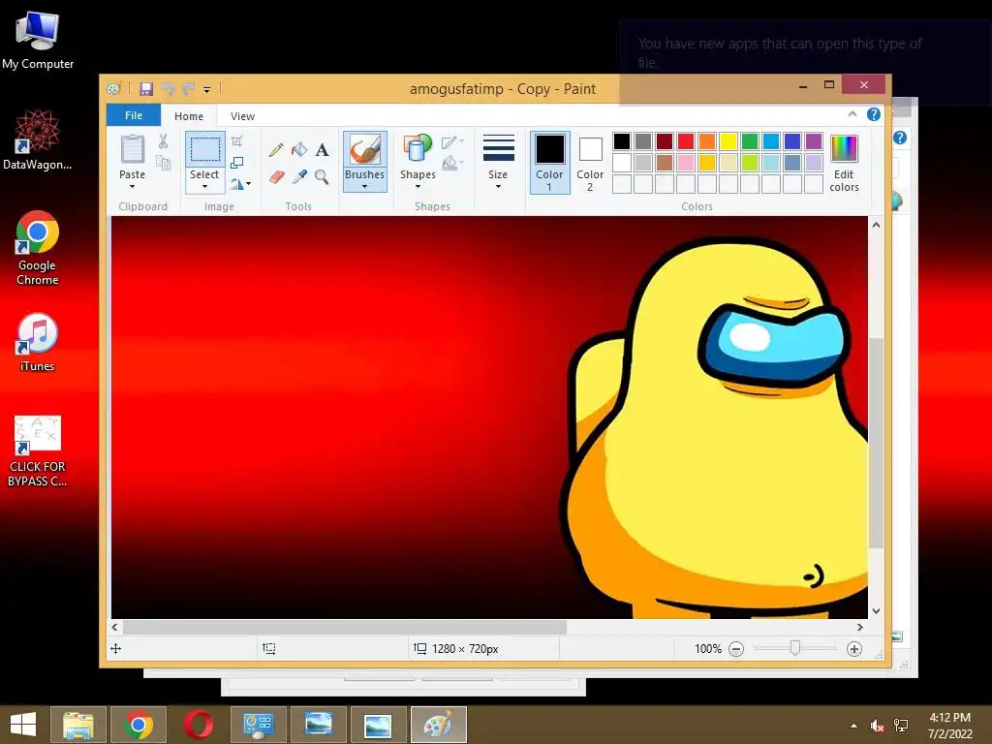Open Opera from the taskbar
Viewport: 992px width, 744px height.
tap(198, 725)
